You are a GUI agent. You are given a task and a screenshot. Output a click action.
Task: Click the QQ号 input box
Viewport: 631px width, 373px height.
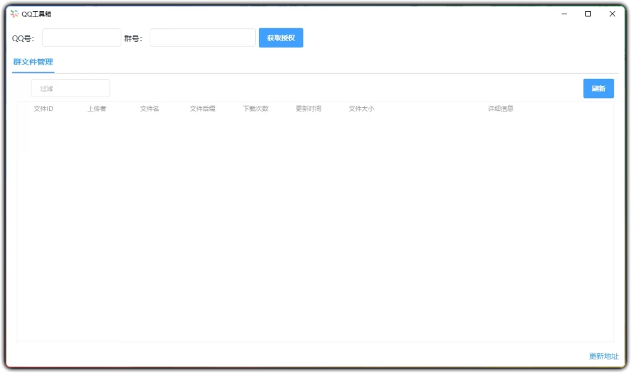tap(81, 37)
